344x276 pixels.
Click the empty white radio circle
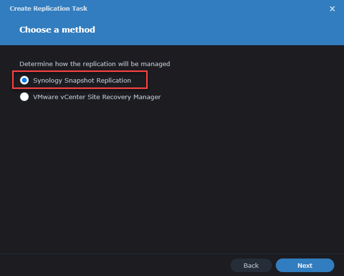tap(24, 97)
